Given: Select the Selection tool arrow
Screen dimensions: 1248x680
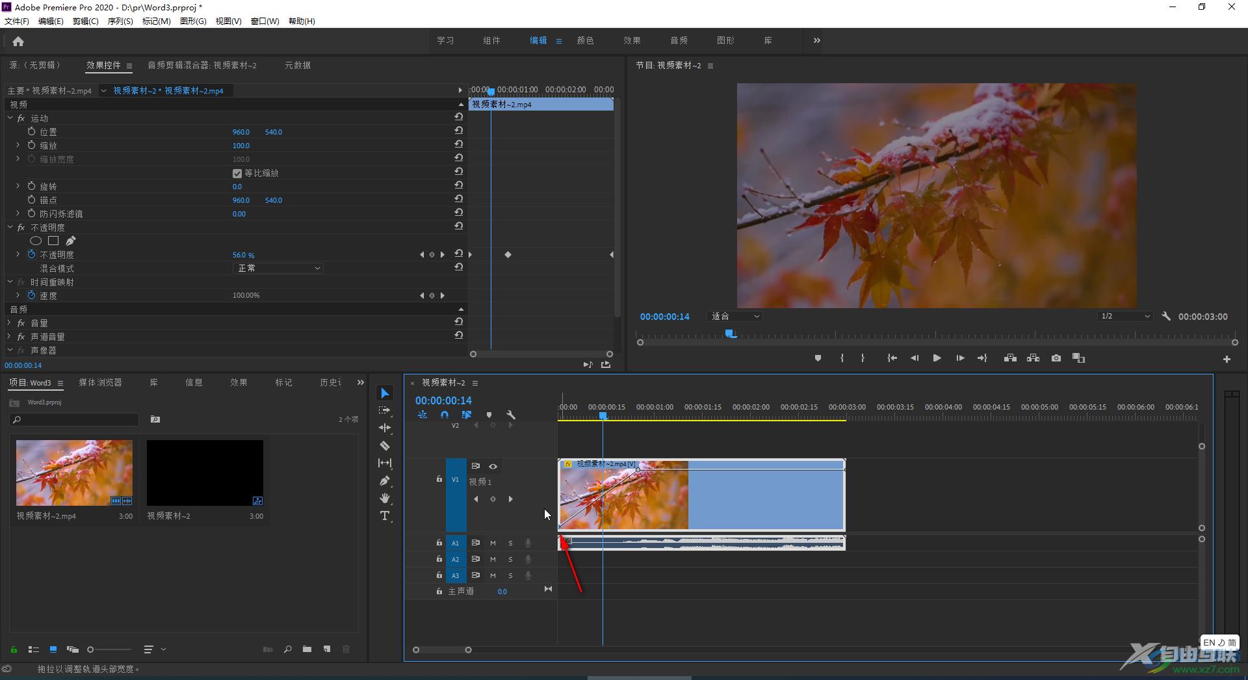Looking at the screenshot, I should pyautogui.click(x=385, y=393).
